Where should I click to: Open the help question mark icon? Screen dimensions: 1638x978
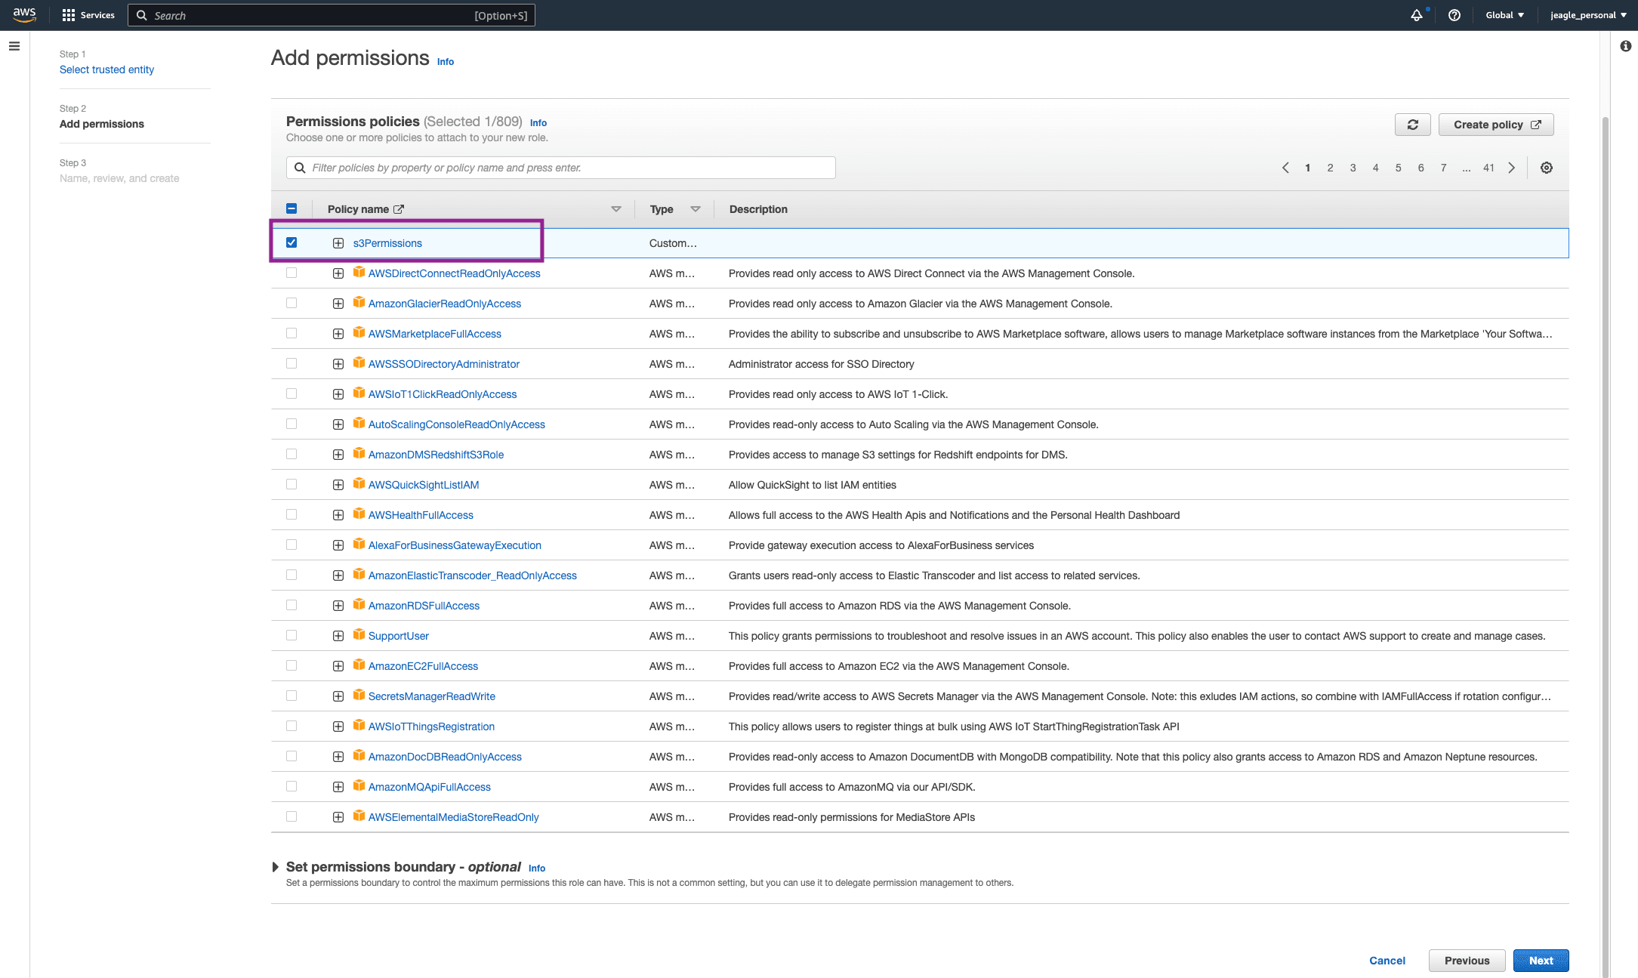coord(1454,15)
